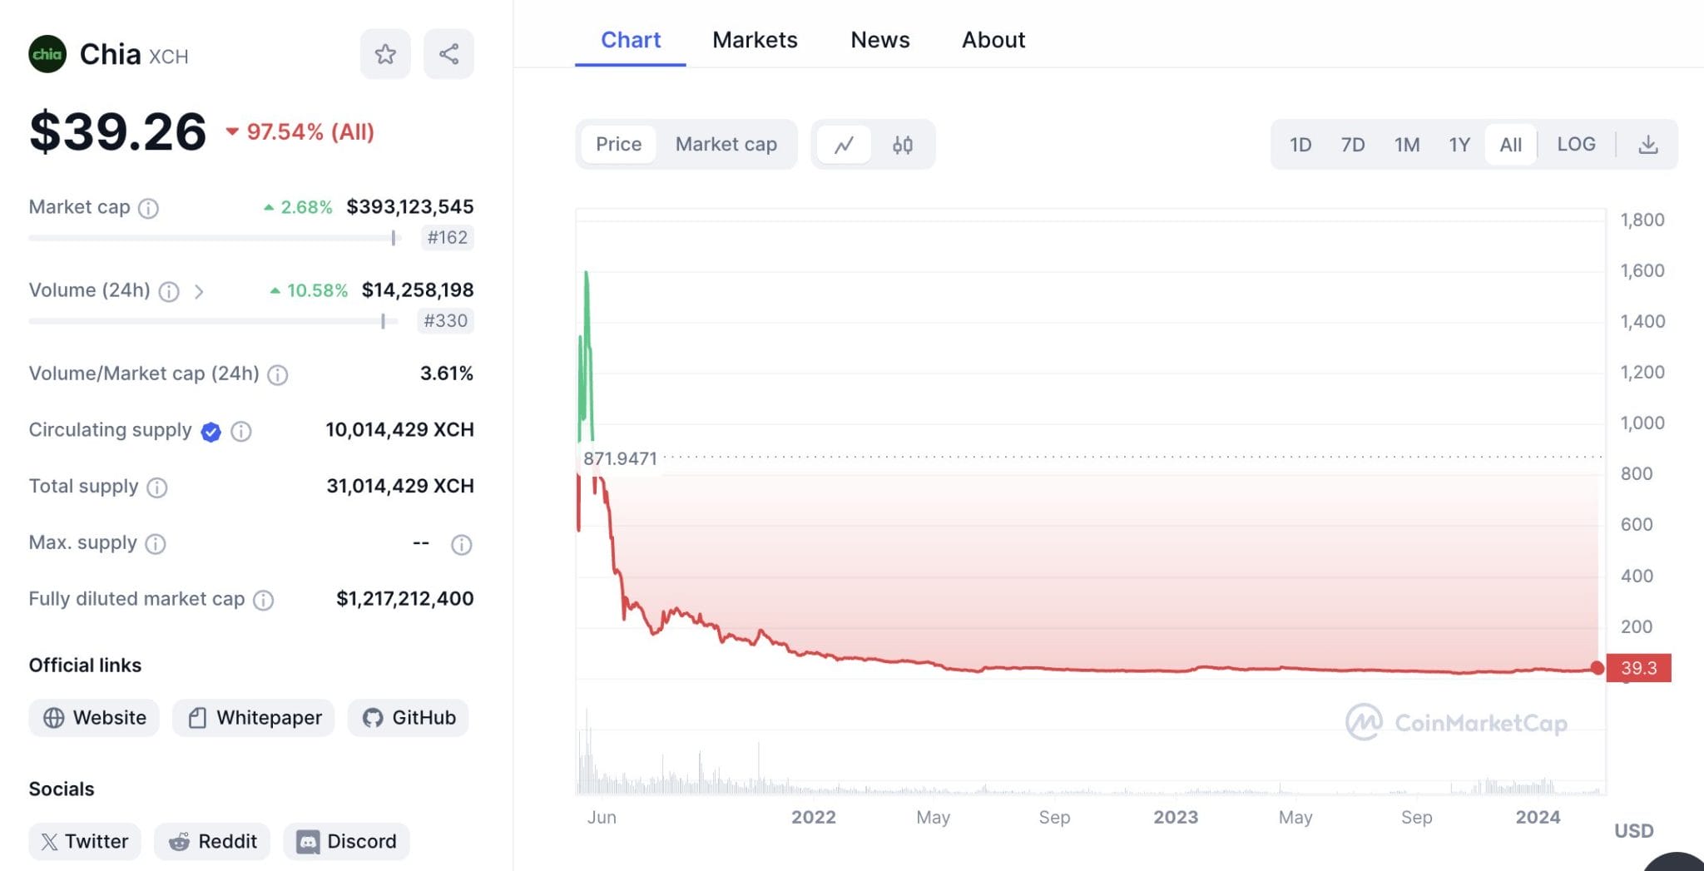This screenshot has width=1704, height=871.
Task: Download chart data with download icon
Action: [x=1647, y=145]
